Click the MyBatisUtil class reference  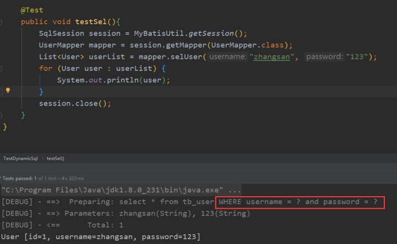point(159,34)
